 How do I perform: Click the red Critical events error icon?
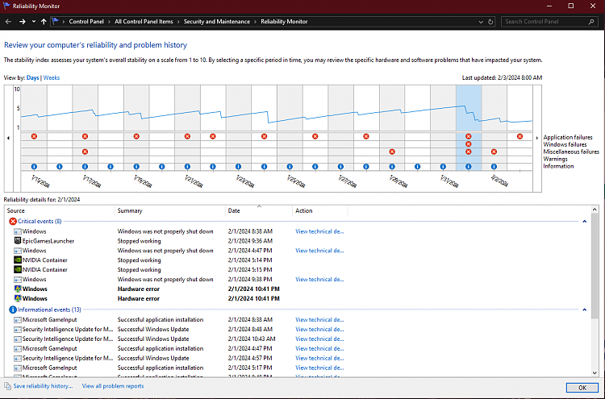pos(12,221)
